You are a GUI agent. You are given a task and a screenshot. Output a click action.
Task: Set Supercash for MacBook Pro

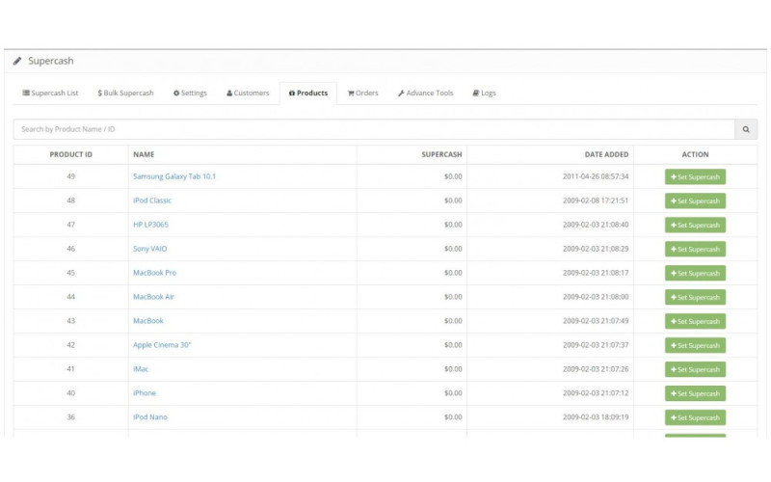695,274
